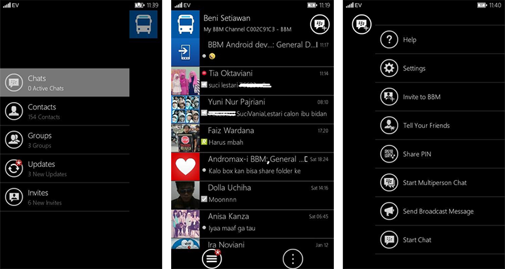
Task: Open chat with Ira Noviani
Action: coord(252,244)
